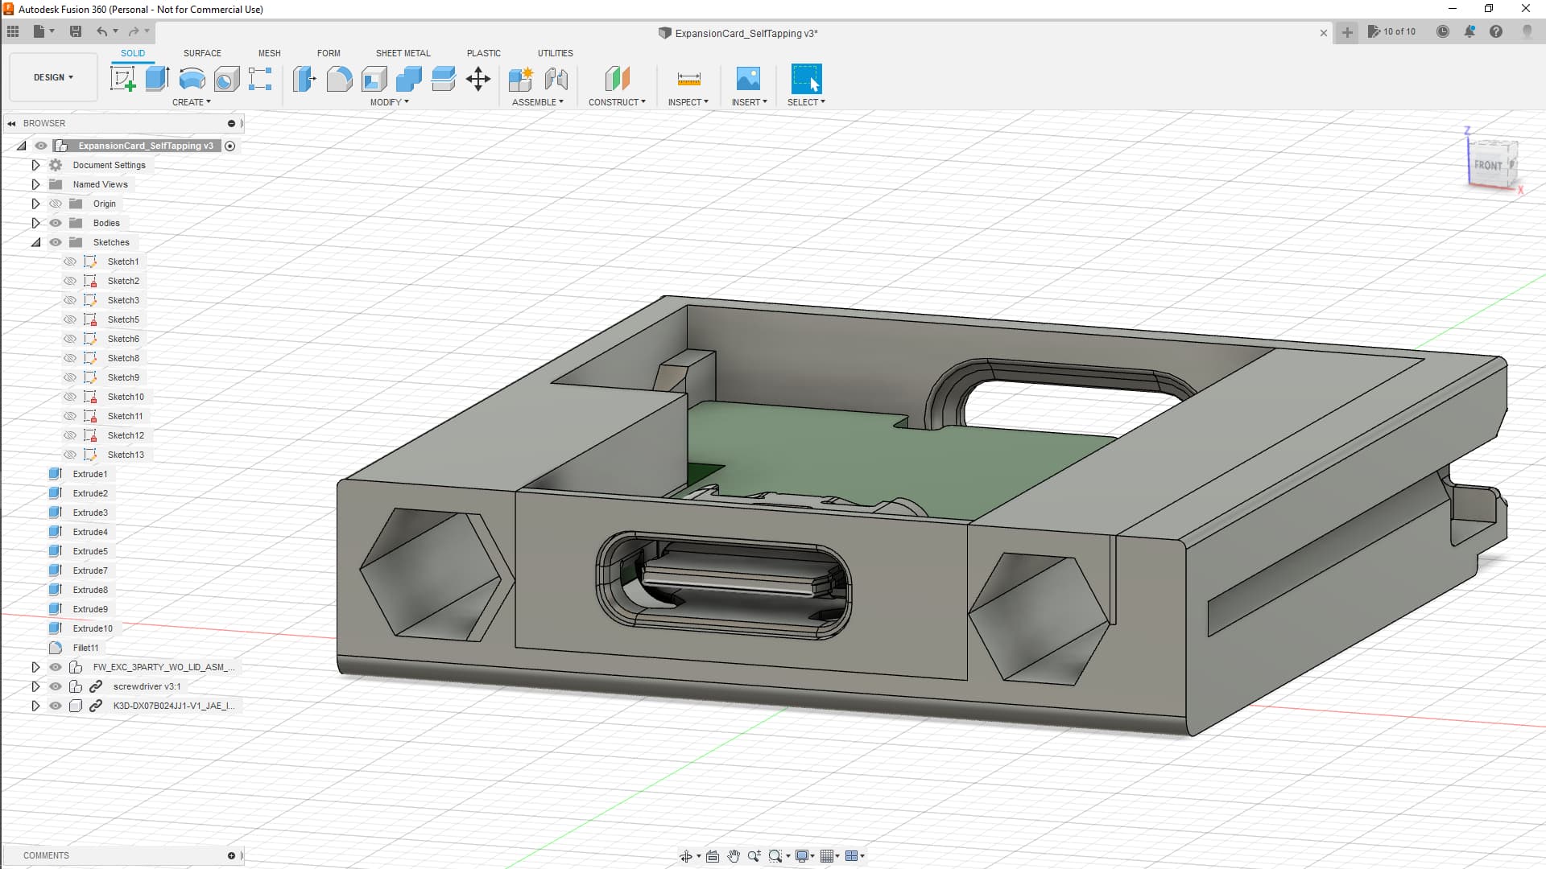Open the MODIFY menu
The width and height of the screenshot is (1546, 869).
389,102
